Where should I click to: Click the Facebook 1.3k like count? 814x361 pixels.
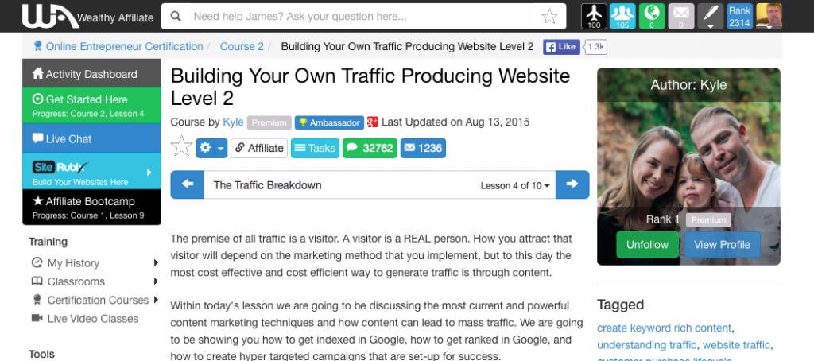click(595, 47)
